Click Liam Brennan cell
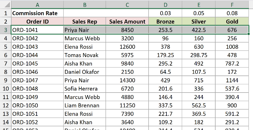Screen dimensions: 253x130 [x=85, y=106]
